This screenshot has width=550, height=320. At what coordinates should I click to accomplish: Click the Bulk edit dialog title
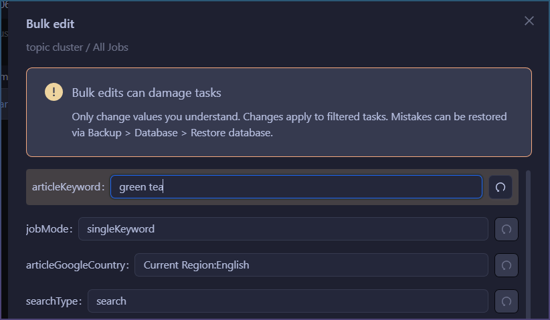pyautogui.click(x=50, y=24)
